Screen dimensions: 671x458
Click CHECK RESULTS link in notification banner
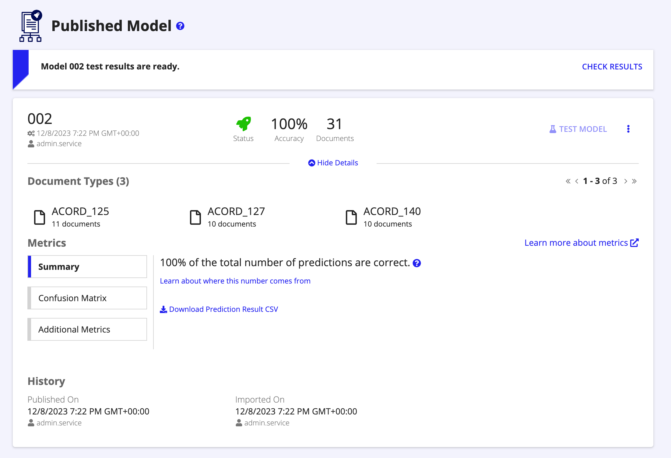pos(612,67)
